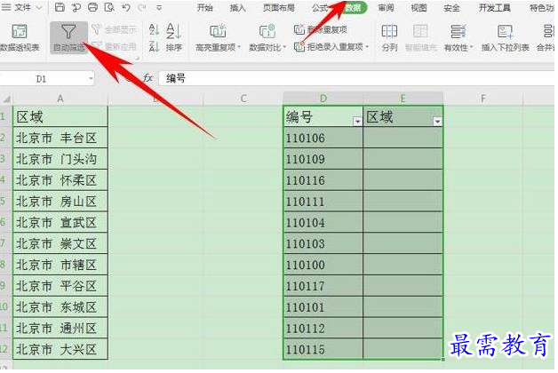Click 插入下拉列表 icon
558x373 pixels.
[x=505, y=37]
